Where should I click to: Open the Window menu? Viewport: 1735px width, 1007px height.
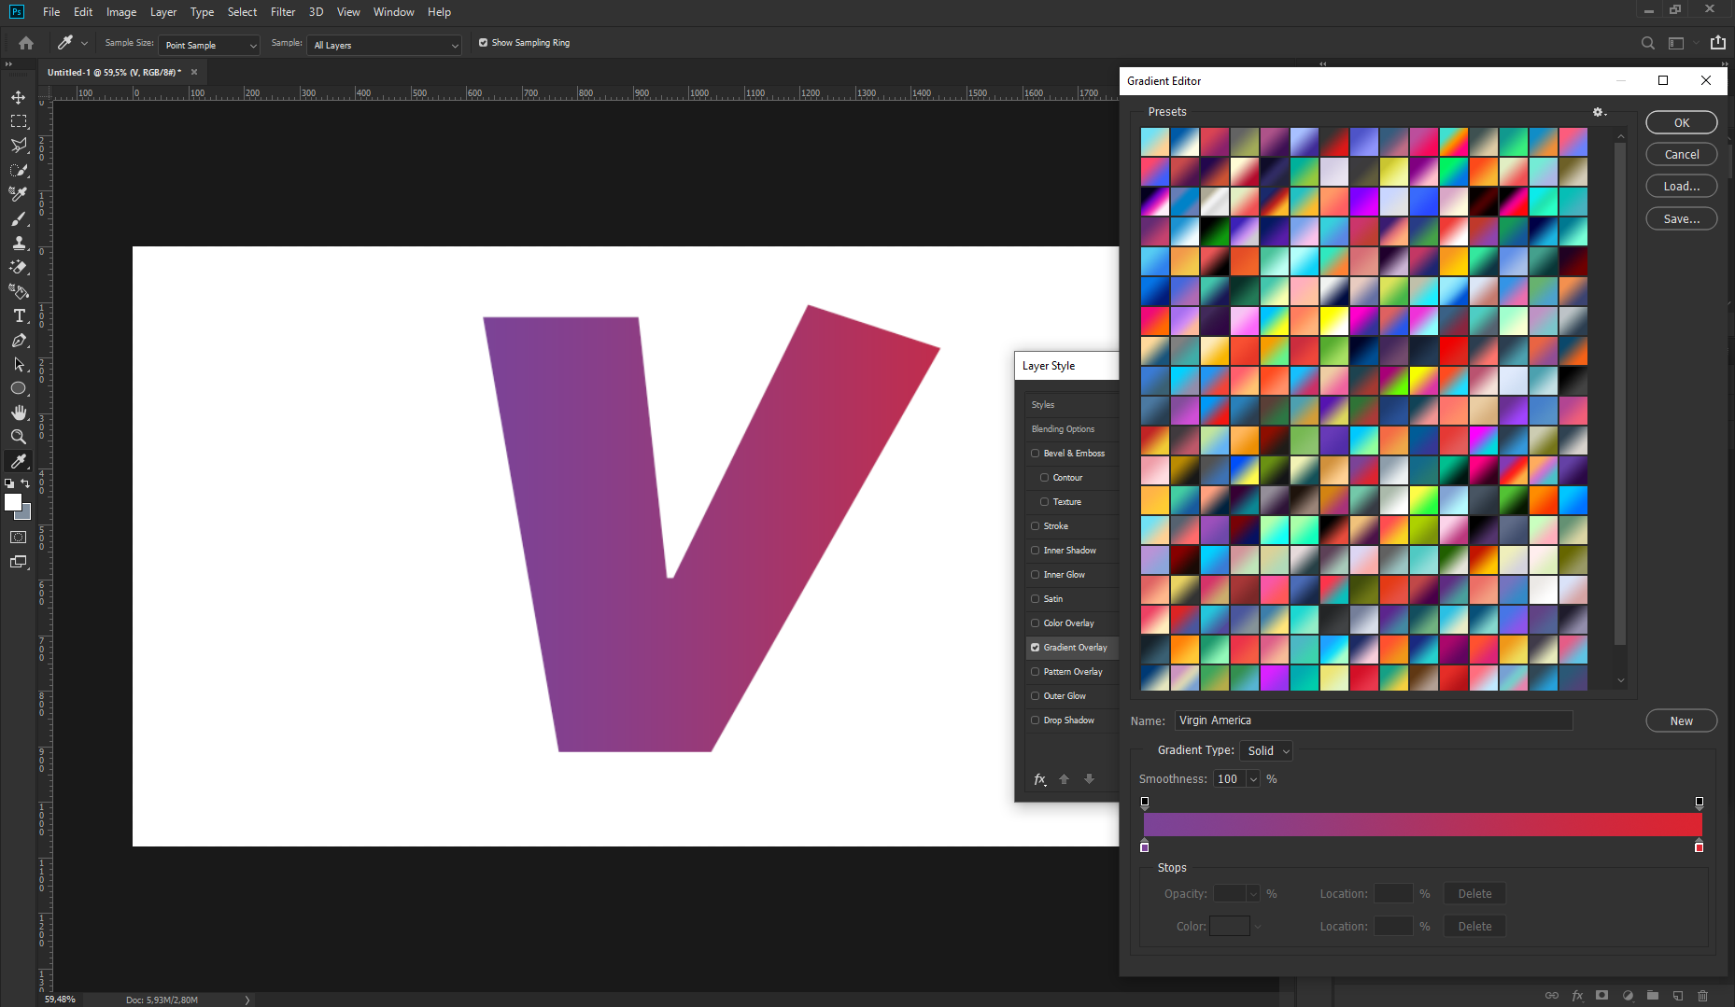pyautogui.click(x=394, y=12)
